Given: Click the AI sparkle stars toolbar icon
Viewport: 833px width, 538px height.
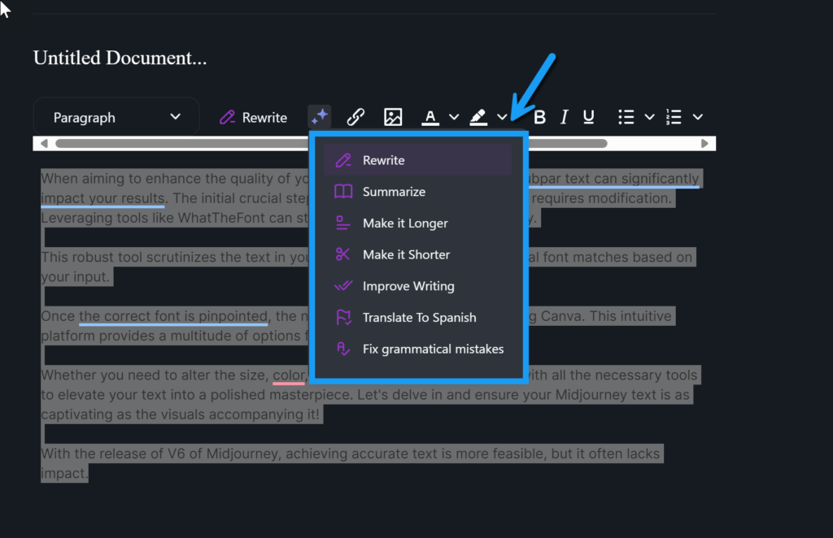Looking at the screenshot, I should click(319, 117).
